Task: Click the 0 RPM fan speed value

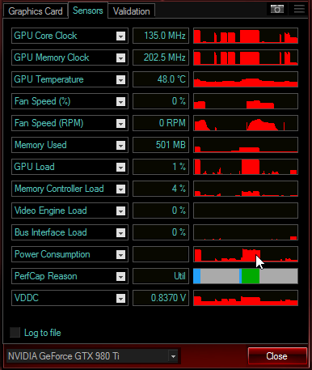Action: point(161,123)
